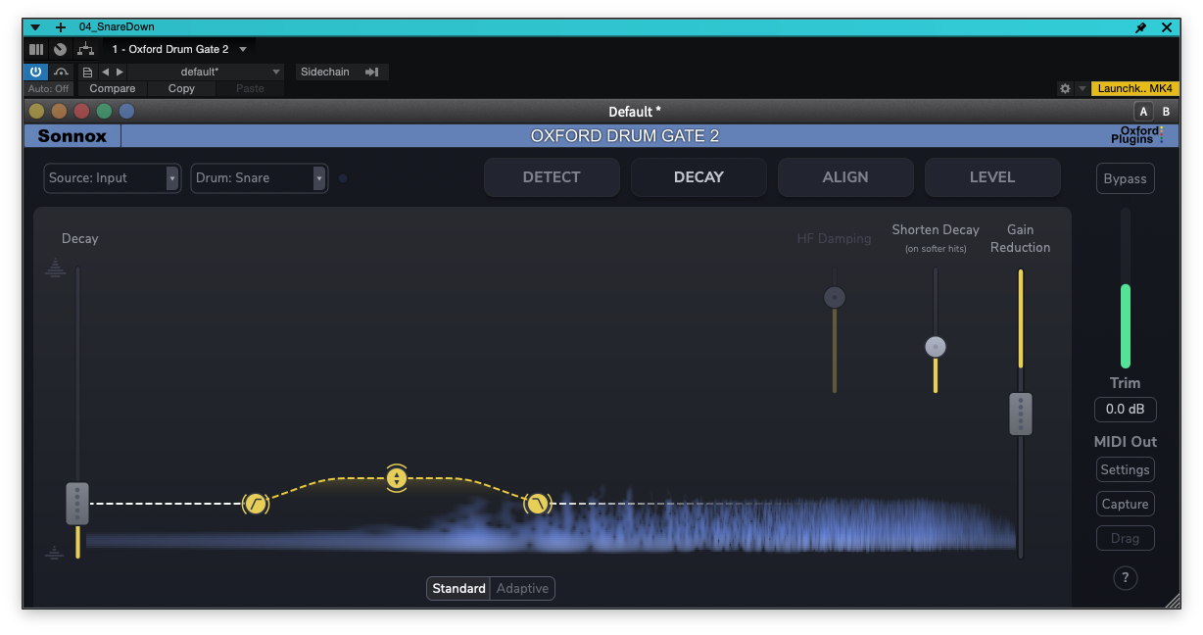Select the Standard decay mode
The width and height of the screenshot is (1203, 635).
(x=458, y=588)
